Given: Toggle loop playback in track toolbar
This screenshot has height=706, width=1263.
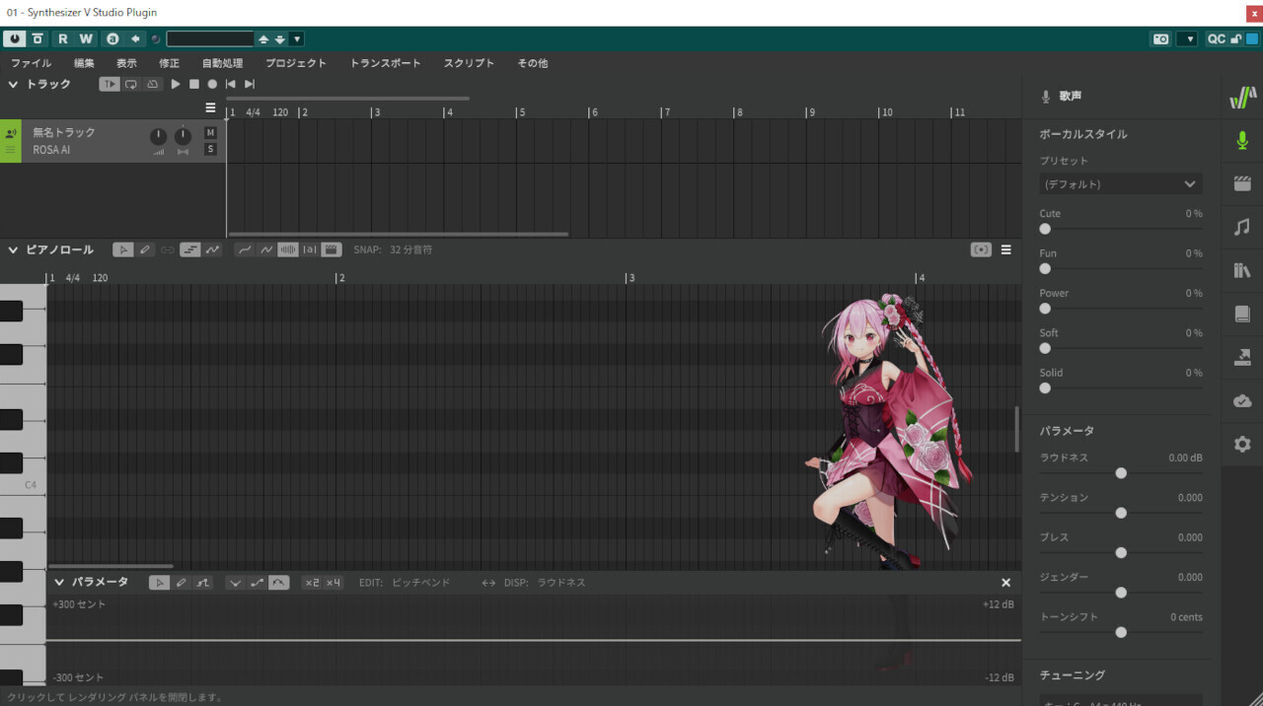Looking at the screenshot, I should (130, 84).
